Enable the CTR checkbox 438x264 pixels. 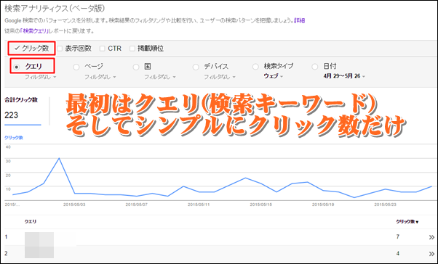(103, 49)
